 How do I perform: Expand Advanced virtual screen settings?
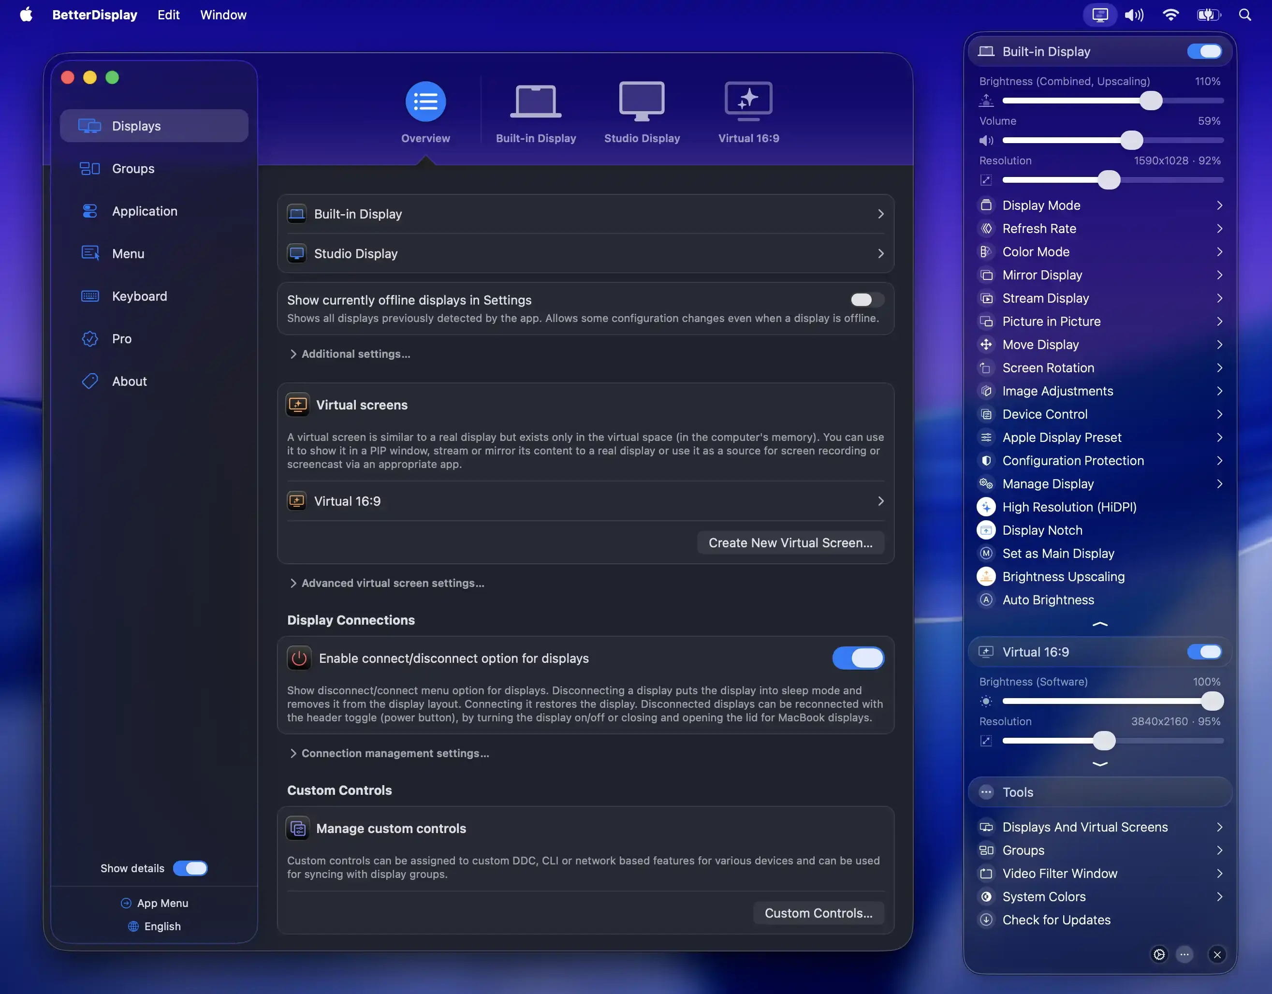point(387,583)
